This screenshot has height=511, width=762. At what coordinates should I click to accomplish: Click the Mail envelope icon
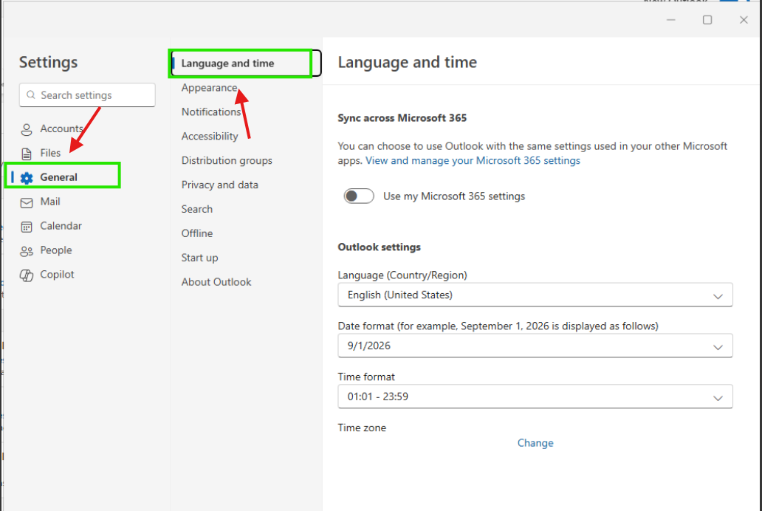point(27,202)
